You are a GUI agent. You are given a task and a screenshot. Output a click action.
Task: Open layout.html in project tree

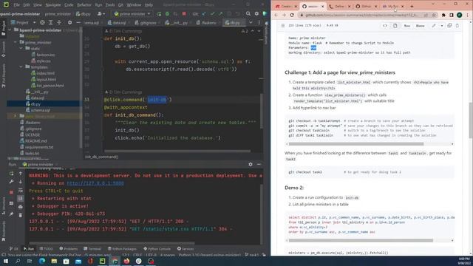(44, 79)
